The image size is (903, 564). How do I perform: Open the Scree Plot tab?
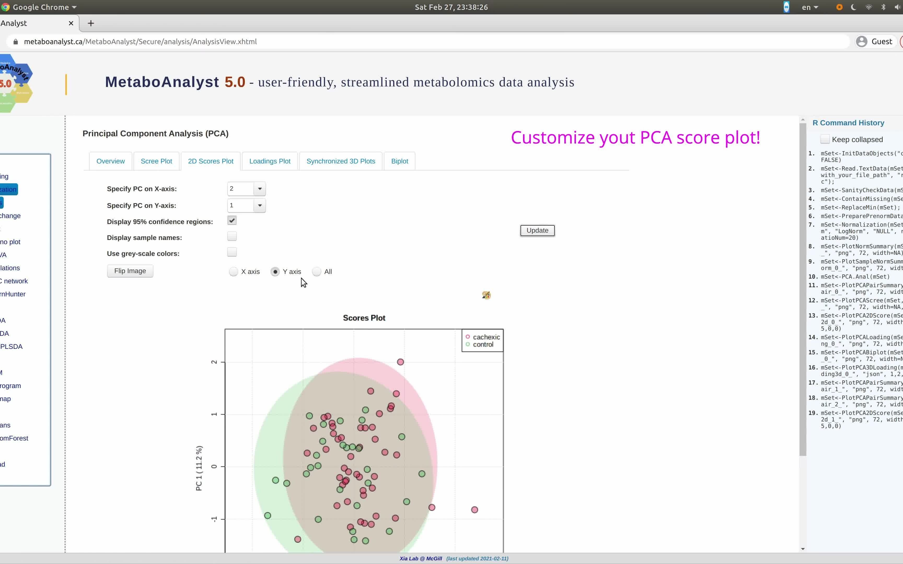[x=156, y=161]
